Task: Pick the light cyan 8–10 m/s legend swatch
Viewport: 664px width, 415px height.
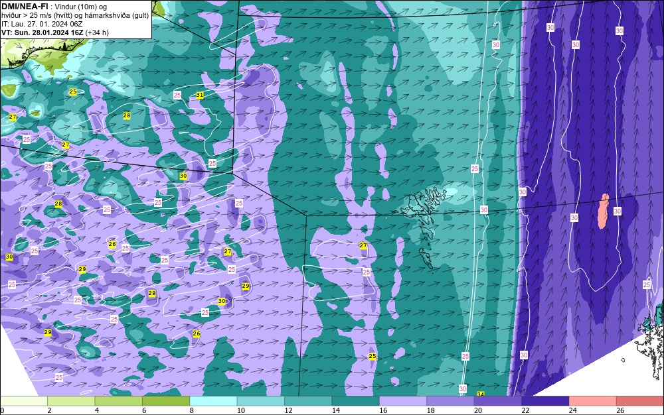Action: point(213,401)
